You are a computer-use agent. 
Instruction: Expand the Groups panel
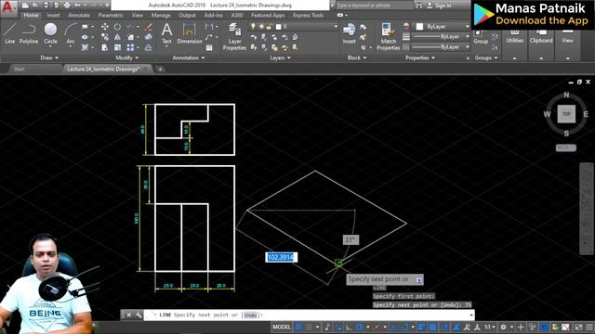(485, 58)
